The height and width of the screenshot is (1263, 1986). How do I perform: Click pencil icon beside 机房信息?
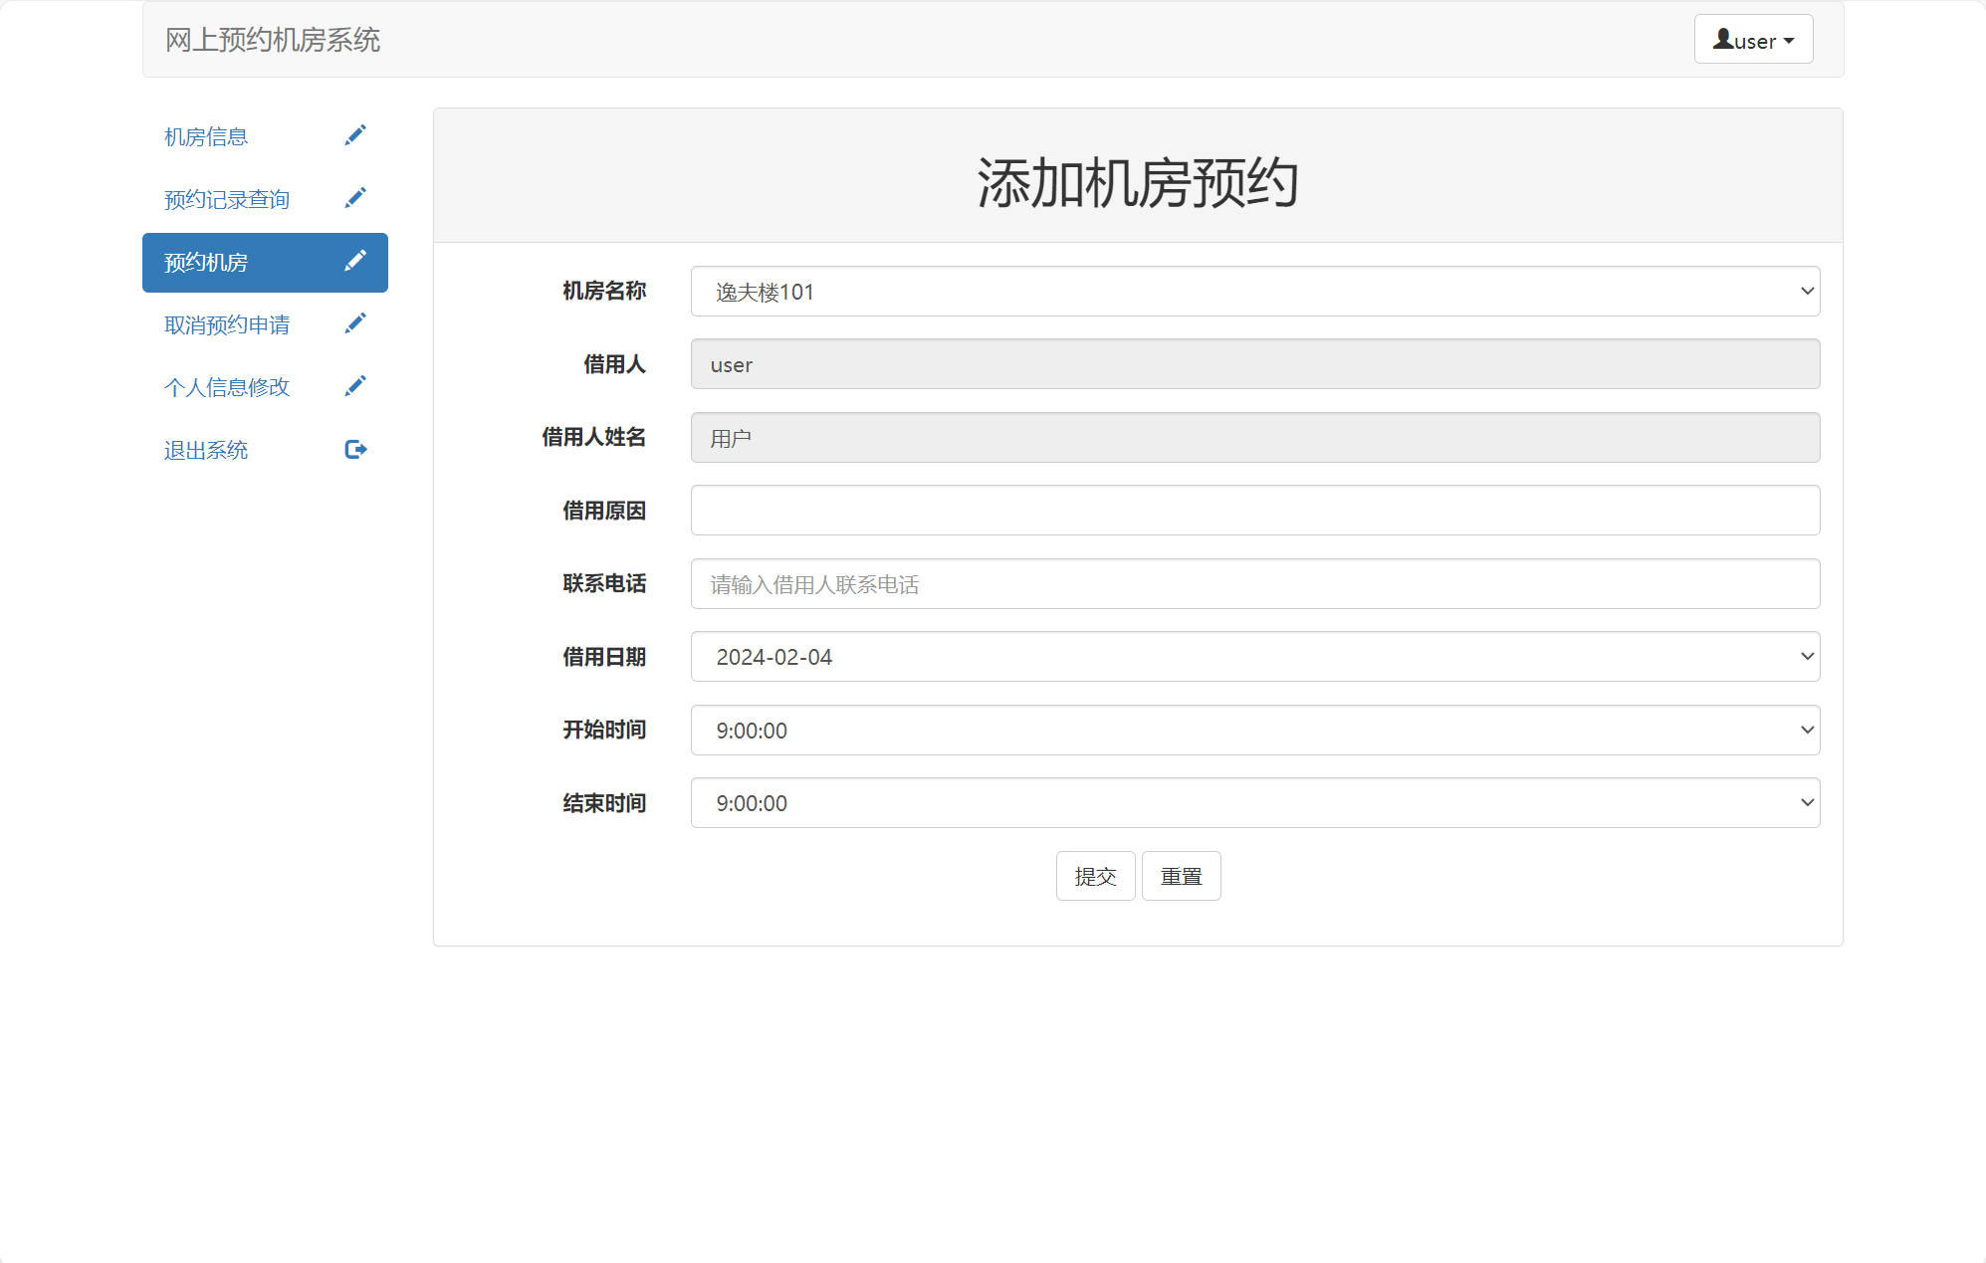click(x=355, y=135)
